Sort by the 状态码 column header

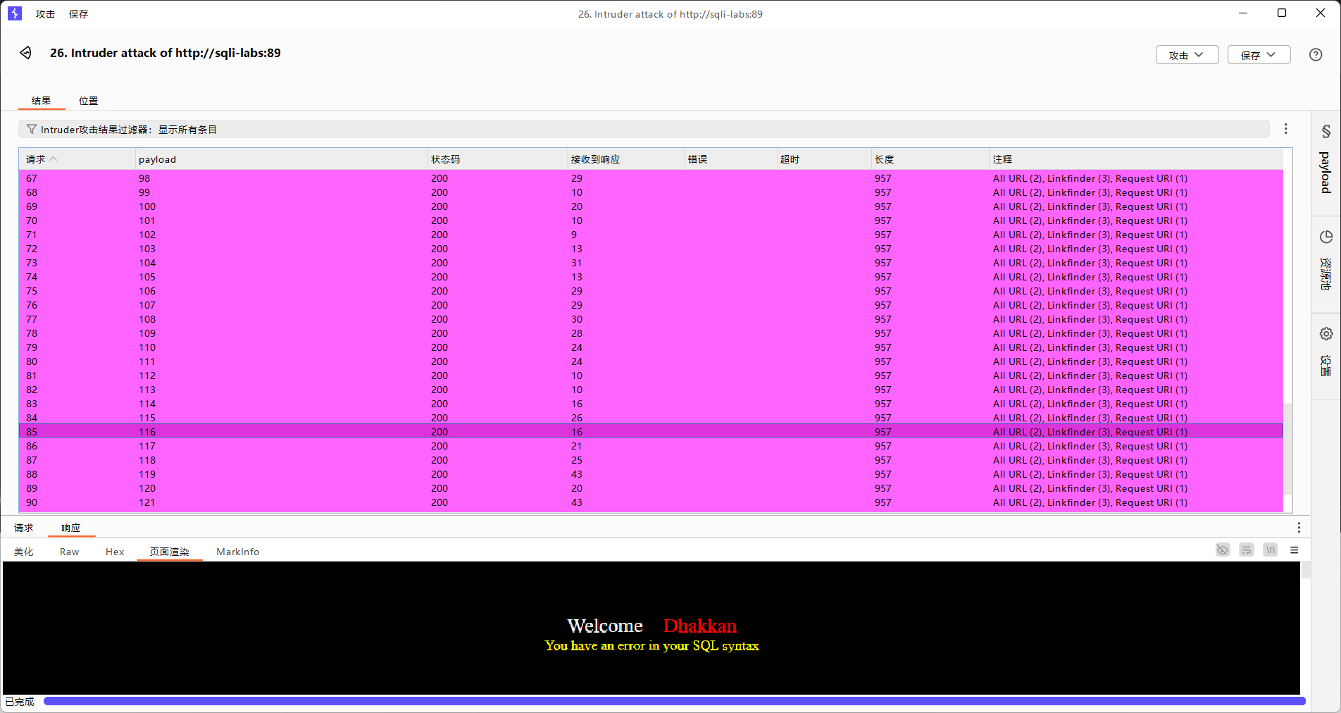tap(497, 159)
